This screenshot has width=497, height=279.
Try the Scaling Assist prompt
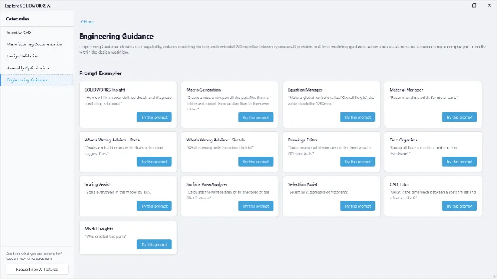point(154,206)
